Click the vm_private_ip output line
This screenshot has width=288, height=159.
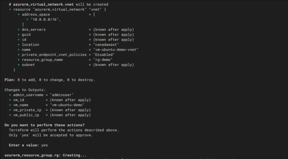52,110
